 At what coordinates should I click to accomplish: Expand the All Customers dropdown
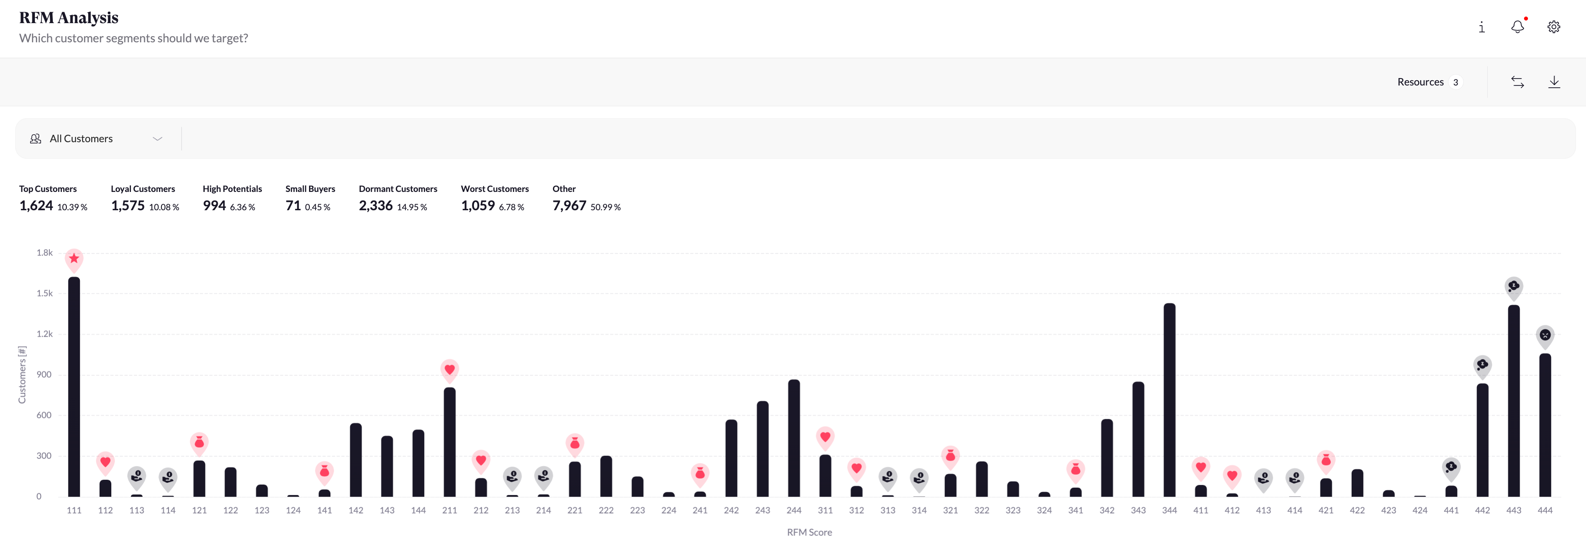[x=97, y=139]
